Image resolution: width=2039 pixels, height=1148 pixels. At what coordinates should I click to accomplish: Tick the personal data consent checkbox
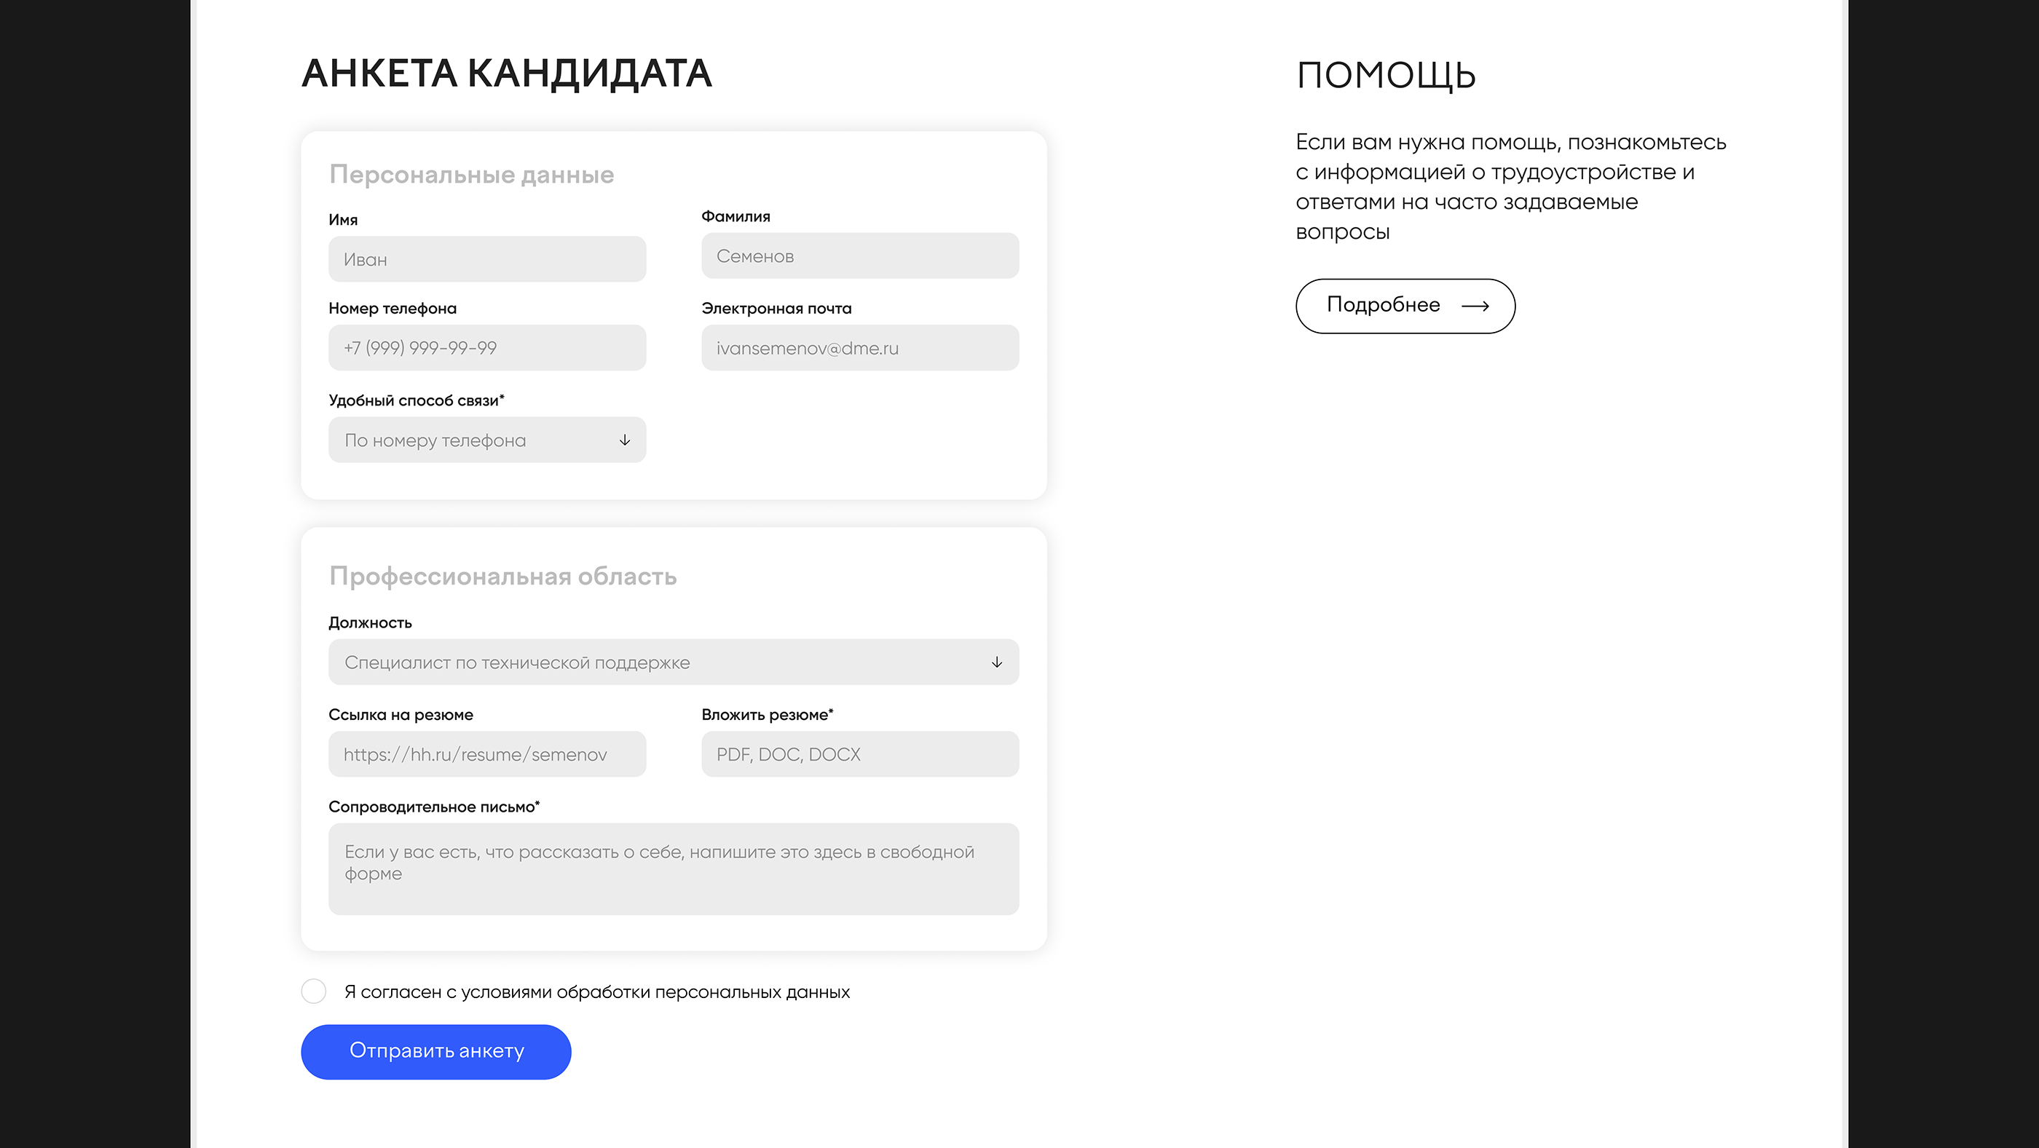[x=313, y=991]
